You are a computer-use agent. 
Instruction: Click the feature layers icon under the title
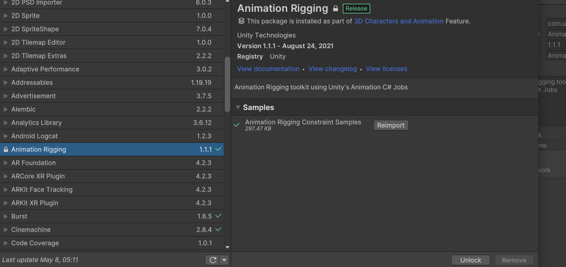[x=241, y=21]
